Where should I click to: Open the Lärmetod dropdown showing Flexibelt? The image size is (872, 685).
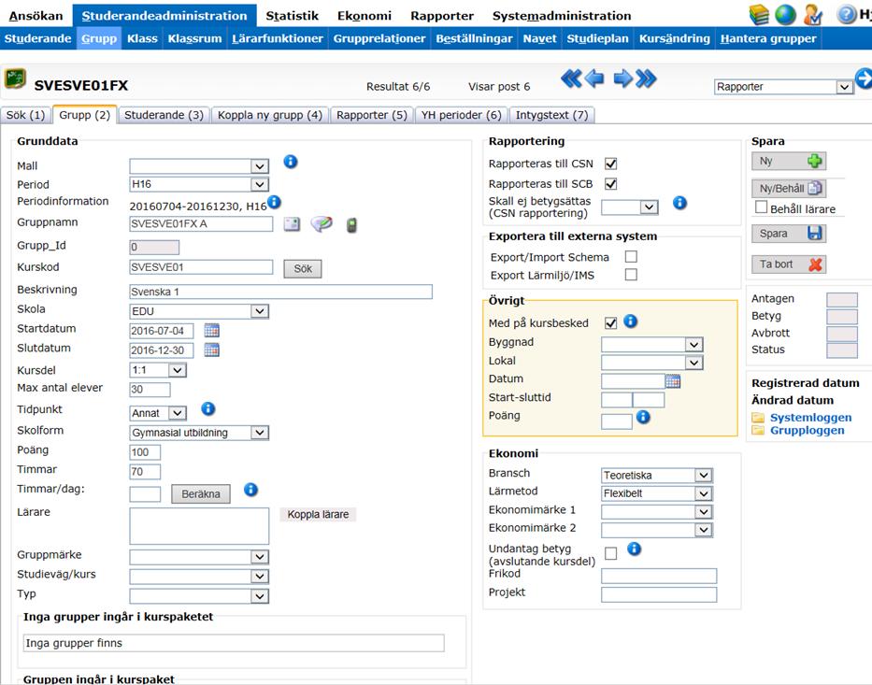coord(657,493)
